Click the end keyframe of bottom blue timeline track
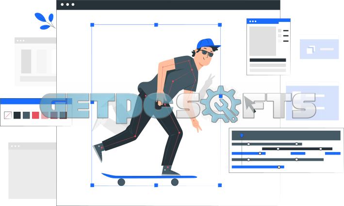This screenshot has width=344, height=206. coord(279,167)
